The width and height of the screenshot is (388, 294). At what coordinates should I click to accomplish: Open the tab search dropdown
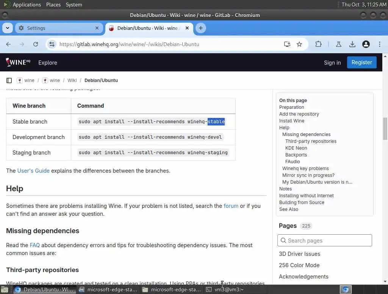coord(8,28)
